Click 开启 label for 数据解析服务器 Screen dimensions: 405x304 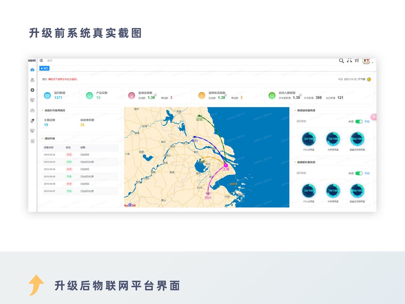click(367, 173)
